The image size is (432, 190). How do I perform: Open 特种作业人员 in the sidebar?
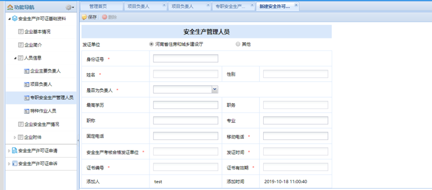click(x=43, y=111)
